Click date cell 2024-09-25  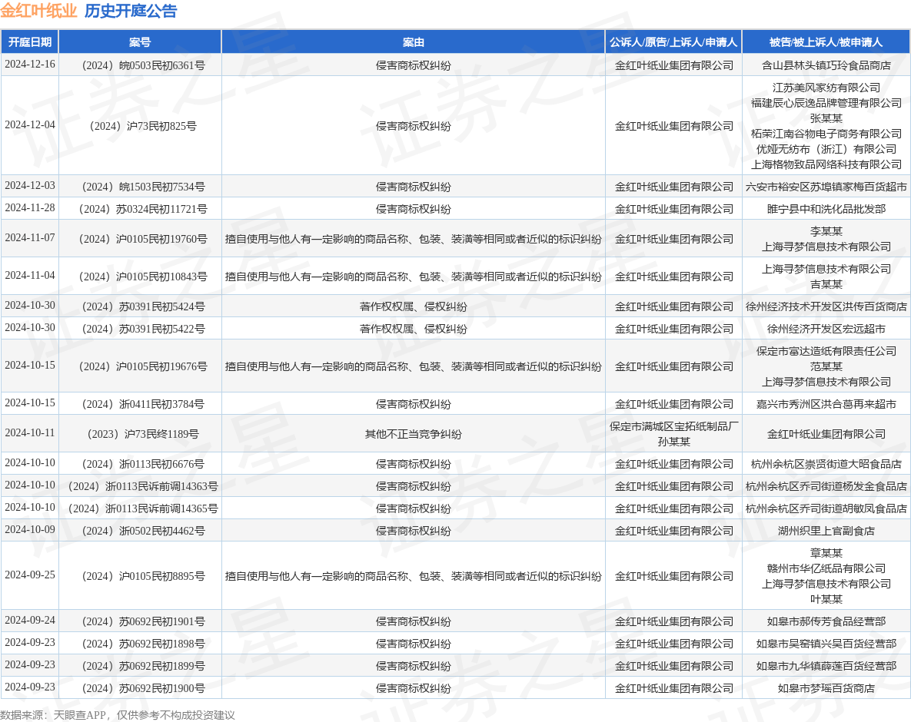click(x=30, y=575)
